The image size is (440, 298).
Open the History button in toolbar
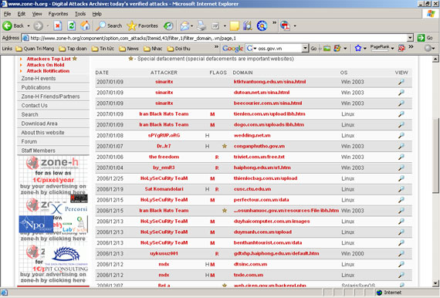[x=168, y=25]
